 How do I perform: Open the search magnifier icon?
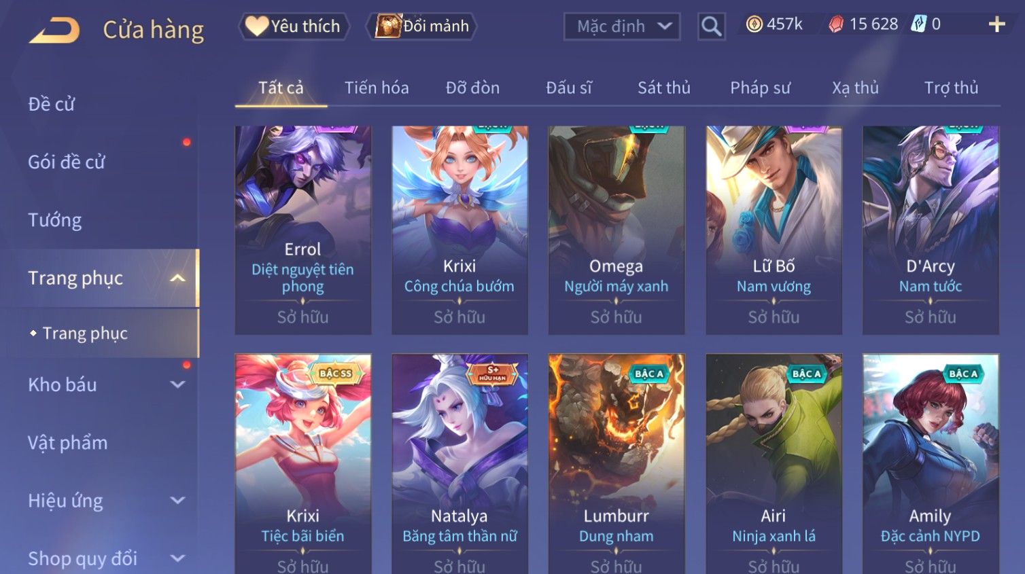tap(712, 26)
